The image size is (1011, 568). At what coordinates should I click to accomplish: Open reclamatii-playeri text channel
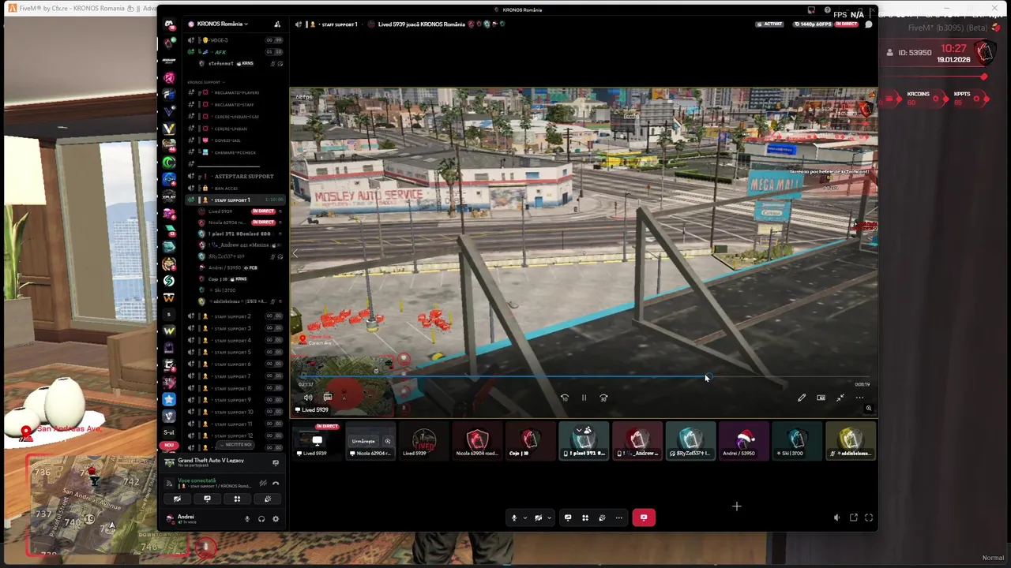click(x=235, y=92)
